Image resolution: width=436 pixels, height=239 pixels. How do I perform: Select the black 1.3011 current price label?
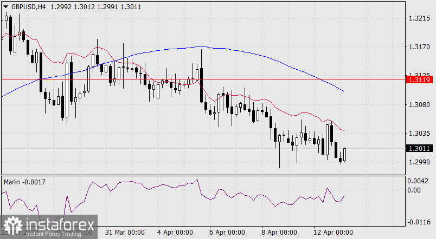pos(419,148)
